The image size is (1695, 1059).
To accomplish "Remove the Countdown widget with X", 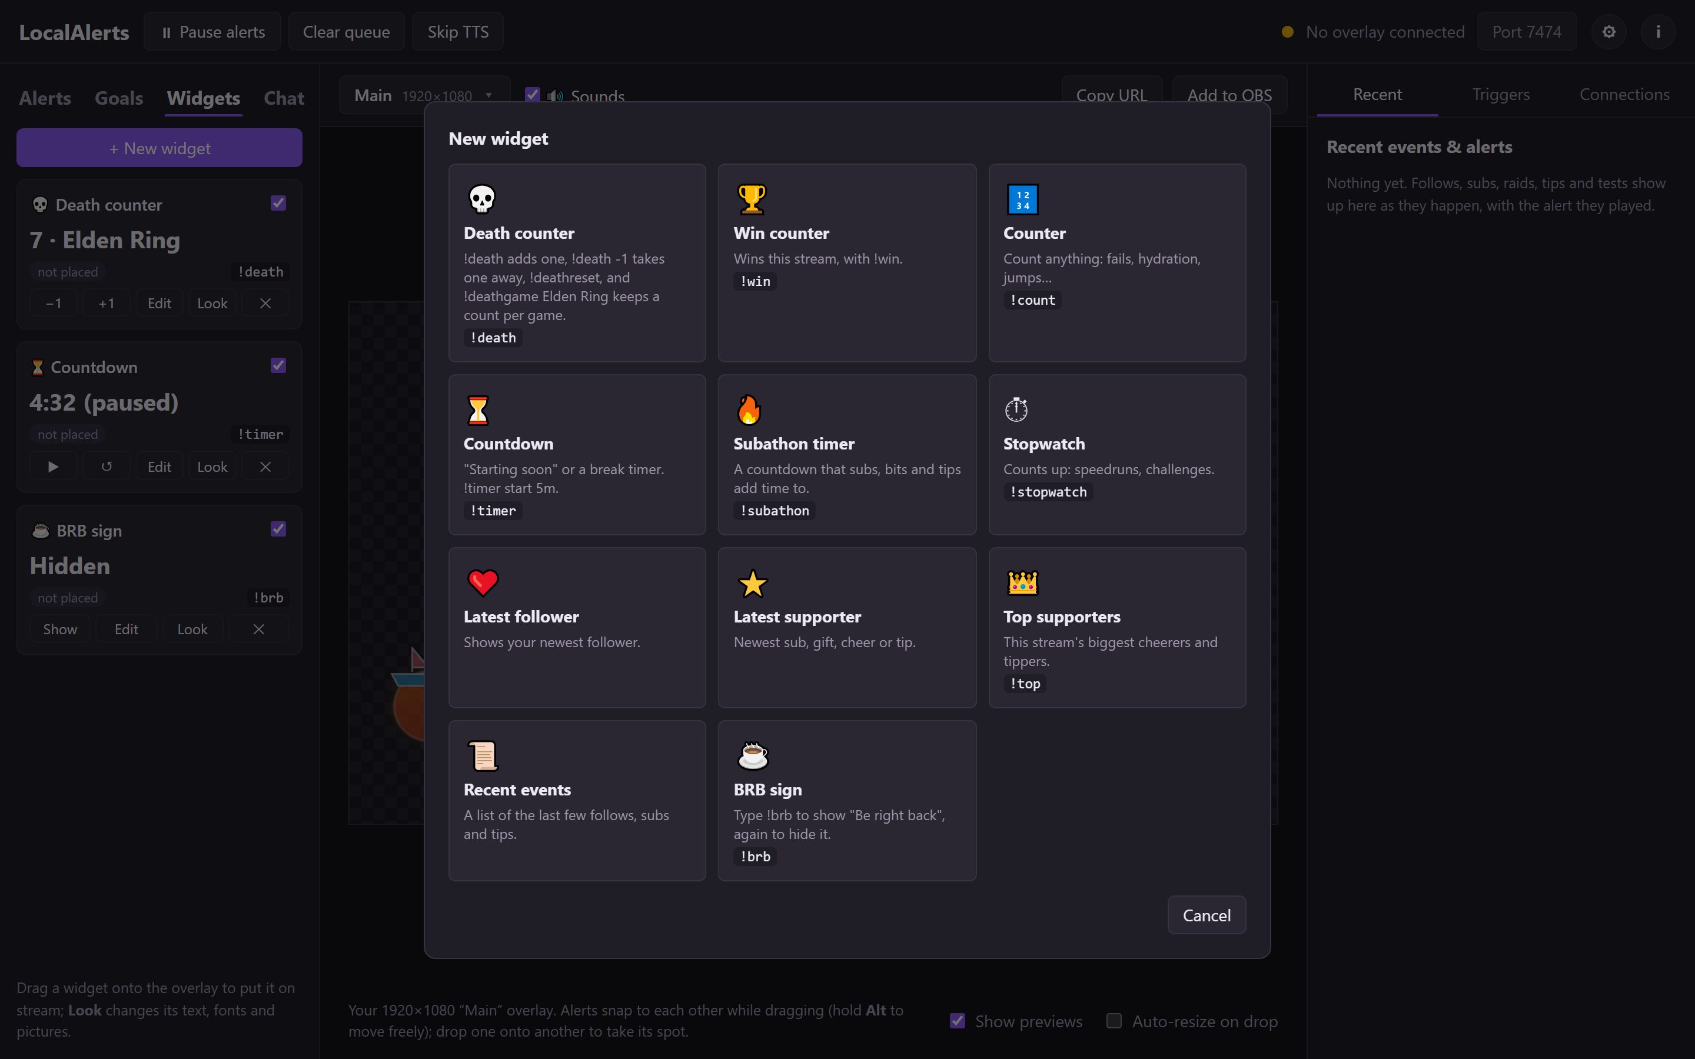I will click(265, 467).
